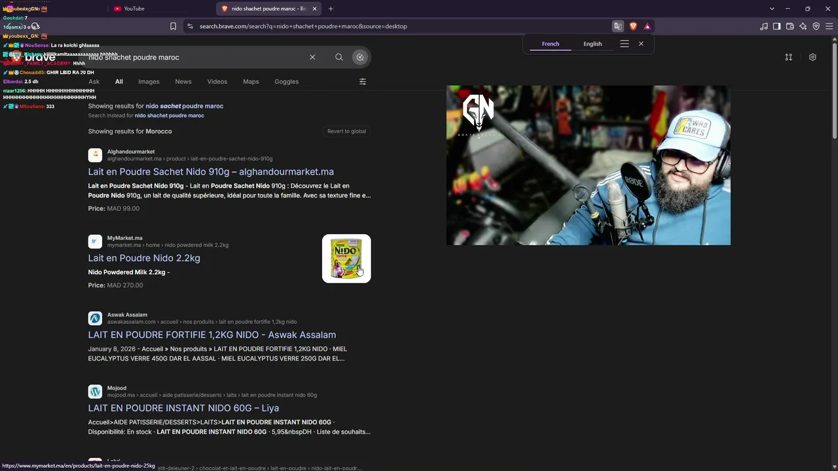The image size is (838, 471).
Task: Close the translate popup
Action: point(641,44)
